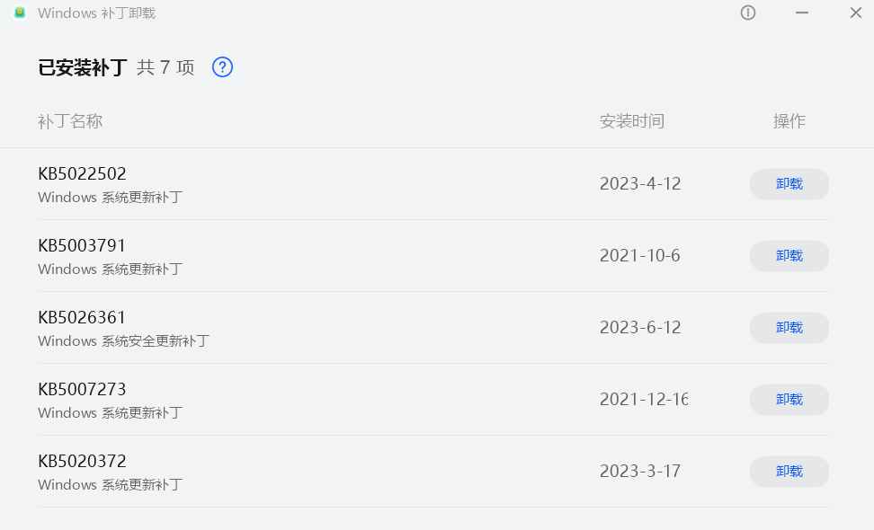Click the 操作 column header
Screen dimensions: 874x530
(789, 121)
